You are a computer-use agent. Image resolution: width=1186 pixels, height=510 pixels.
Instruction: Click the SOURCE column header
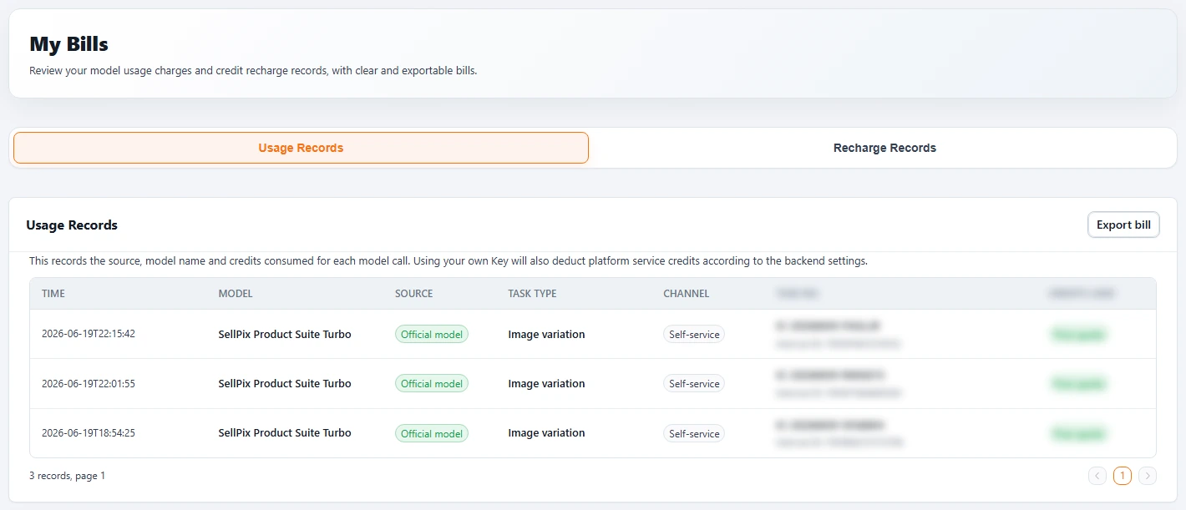tap(414, 294)
